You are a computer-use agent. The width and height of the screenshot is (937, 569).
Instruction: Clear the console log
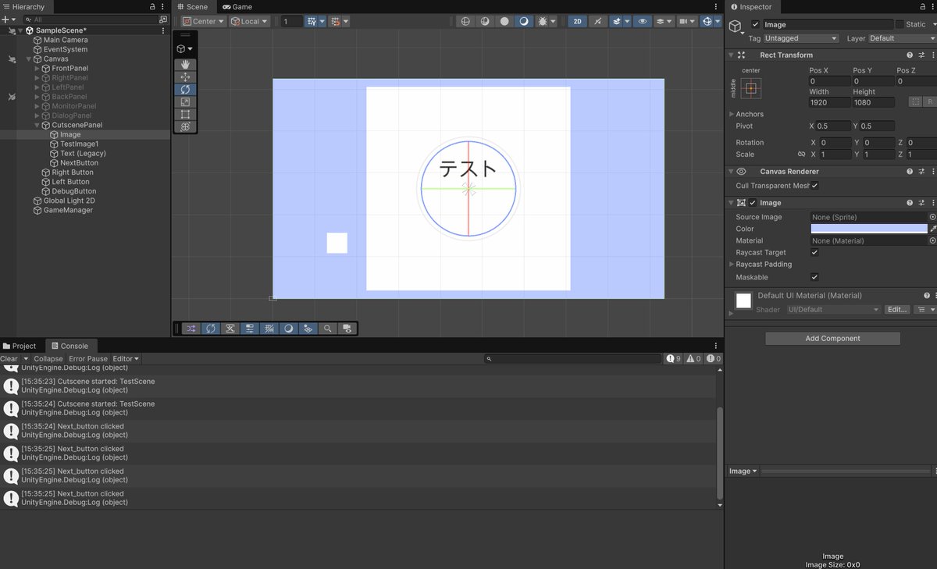9,359
